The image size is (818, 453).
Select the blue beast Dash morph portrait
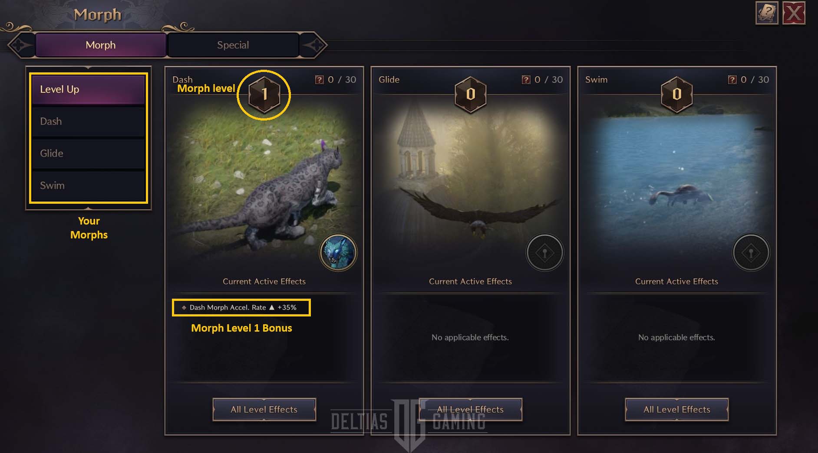pyautogui.click(x=338, y=252)
